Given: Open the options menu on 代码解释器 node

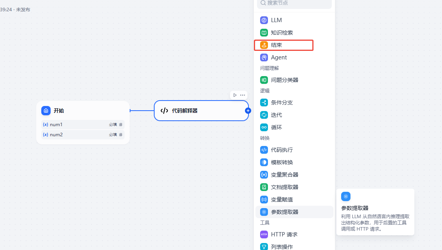Looking at the screenshot, I should pyautogui.click(x=243, y=95).
